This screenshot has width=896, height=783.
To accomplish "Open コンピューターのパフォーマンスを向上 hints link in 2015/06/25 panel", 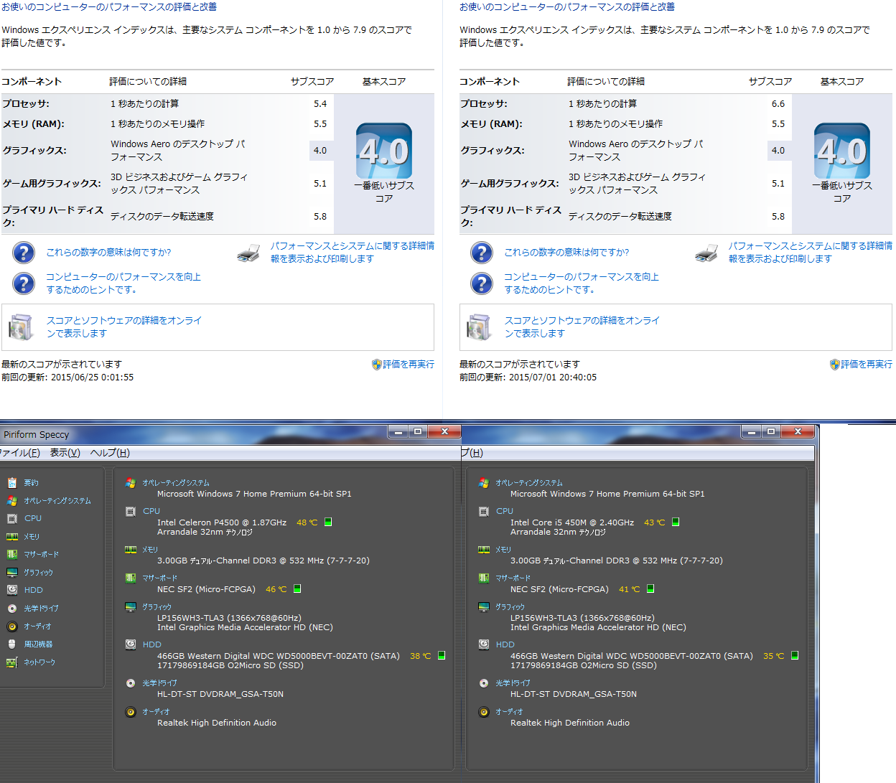I will coord(123,283).
